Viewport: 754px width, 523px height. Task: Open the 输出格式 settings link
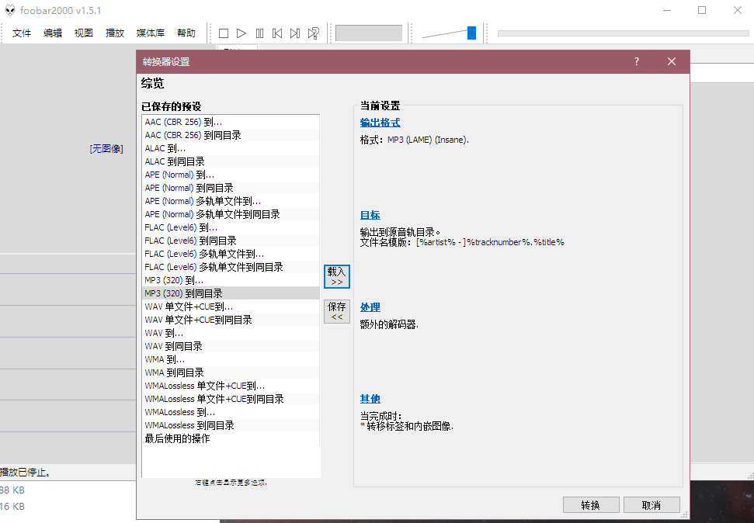click(x=380, y=123)
